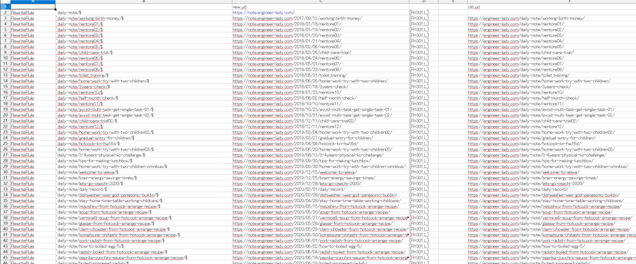Select the ^daily-note/working-birth-money/$ pattern cell
Viewport: 636px width, 264px height.
(143, 18)
